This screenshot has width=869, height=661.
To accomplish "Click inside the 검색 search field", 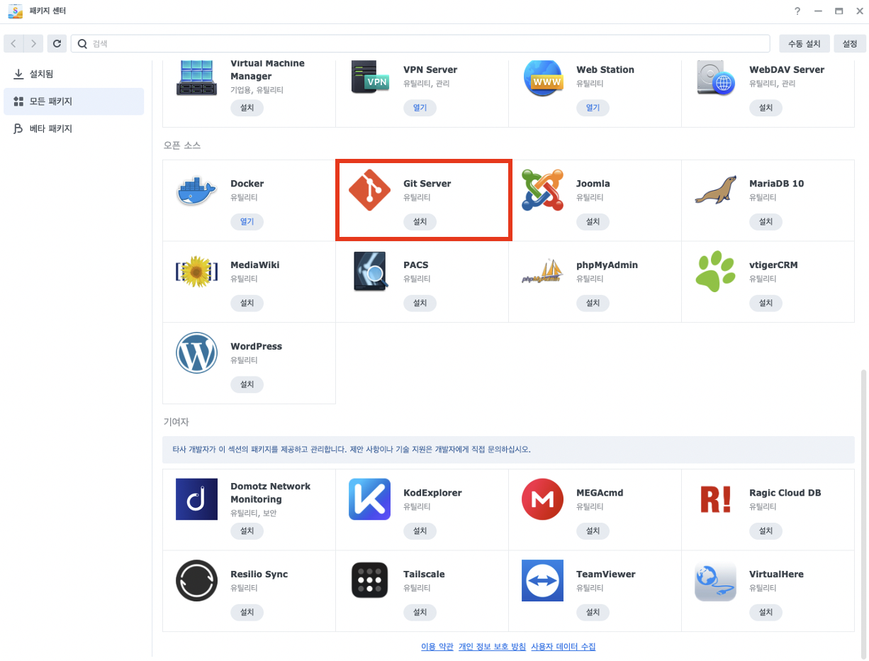I will point(420,44).
